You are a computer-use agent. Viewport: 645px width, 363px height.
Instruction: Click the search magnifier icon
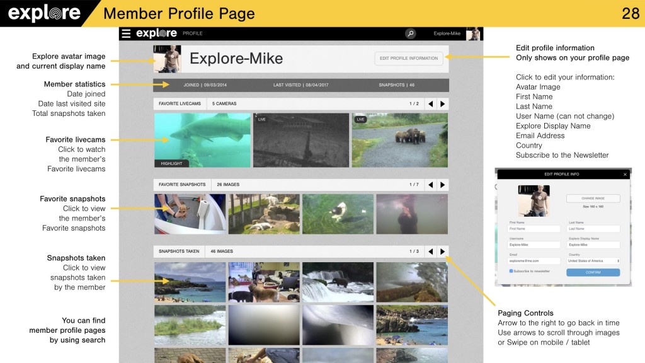pyautogui.click(x=410, y=33)
